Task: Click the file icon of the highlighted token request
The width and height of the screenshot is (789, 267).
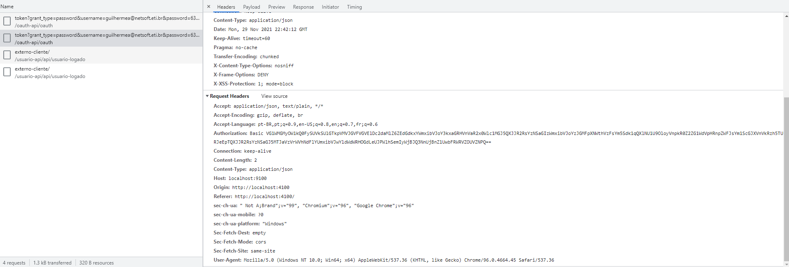Action: pyautogui.click(x=7, y=38)
